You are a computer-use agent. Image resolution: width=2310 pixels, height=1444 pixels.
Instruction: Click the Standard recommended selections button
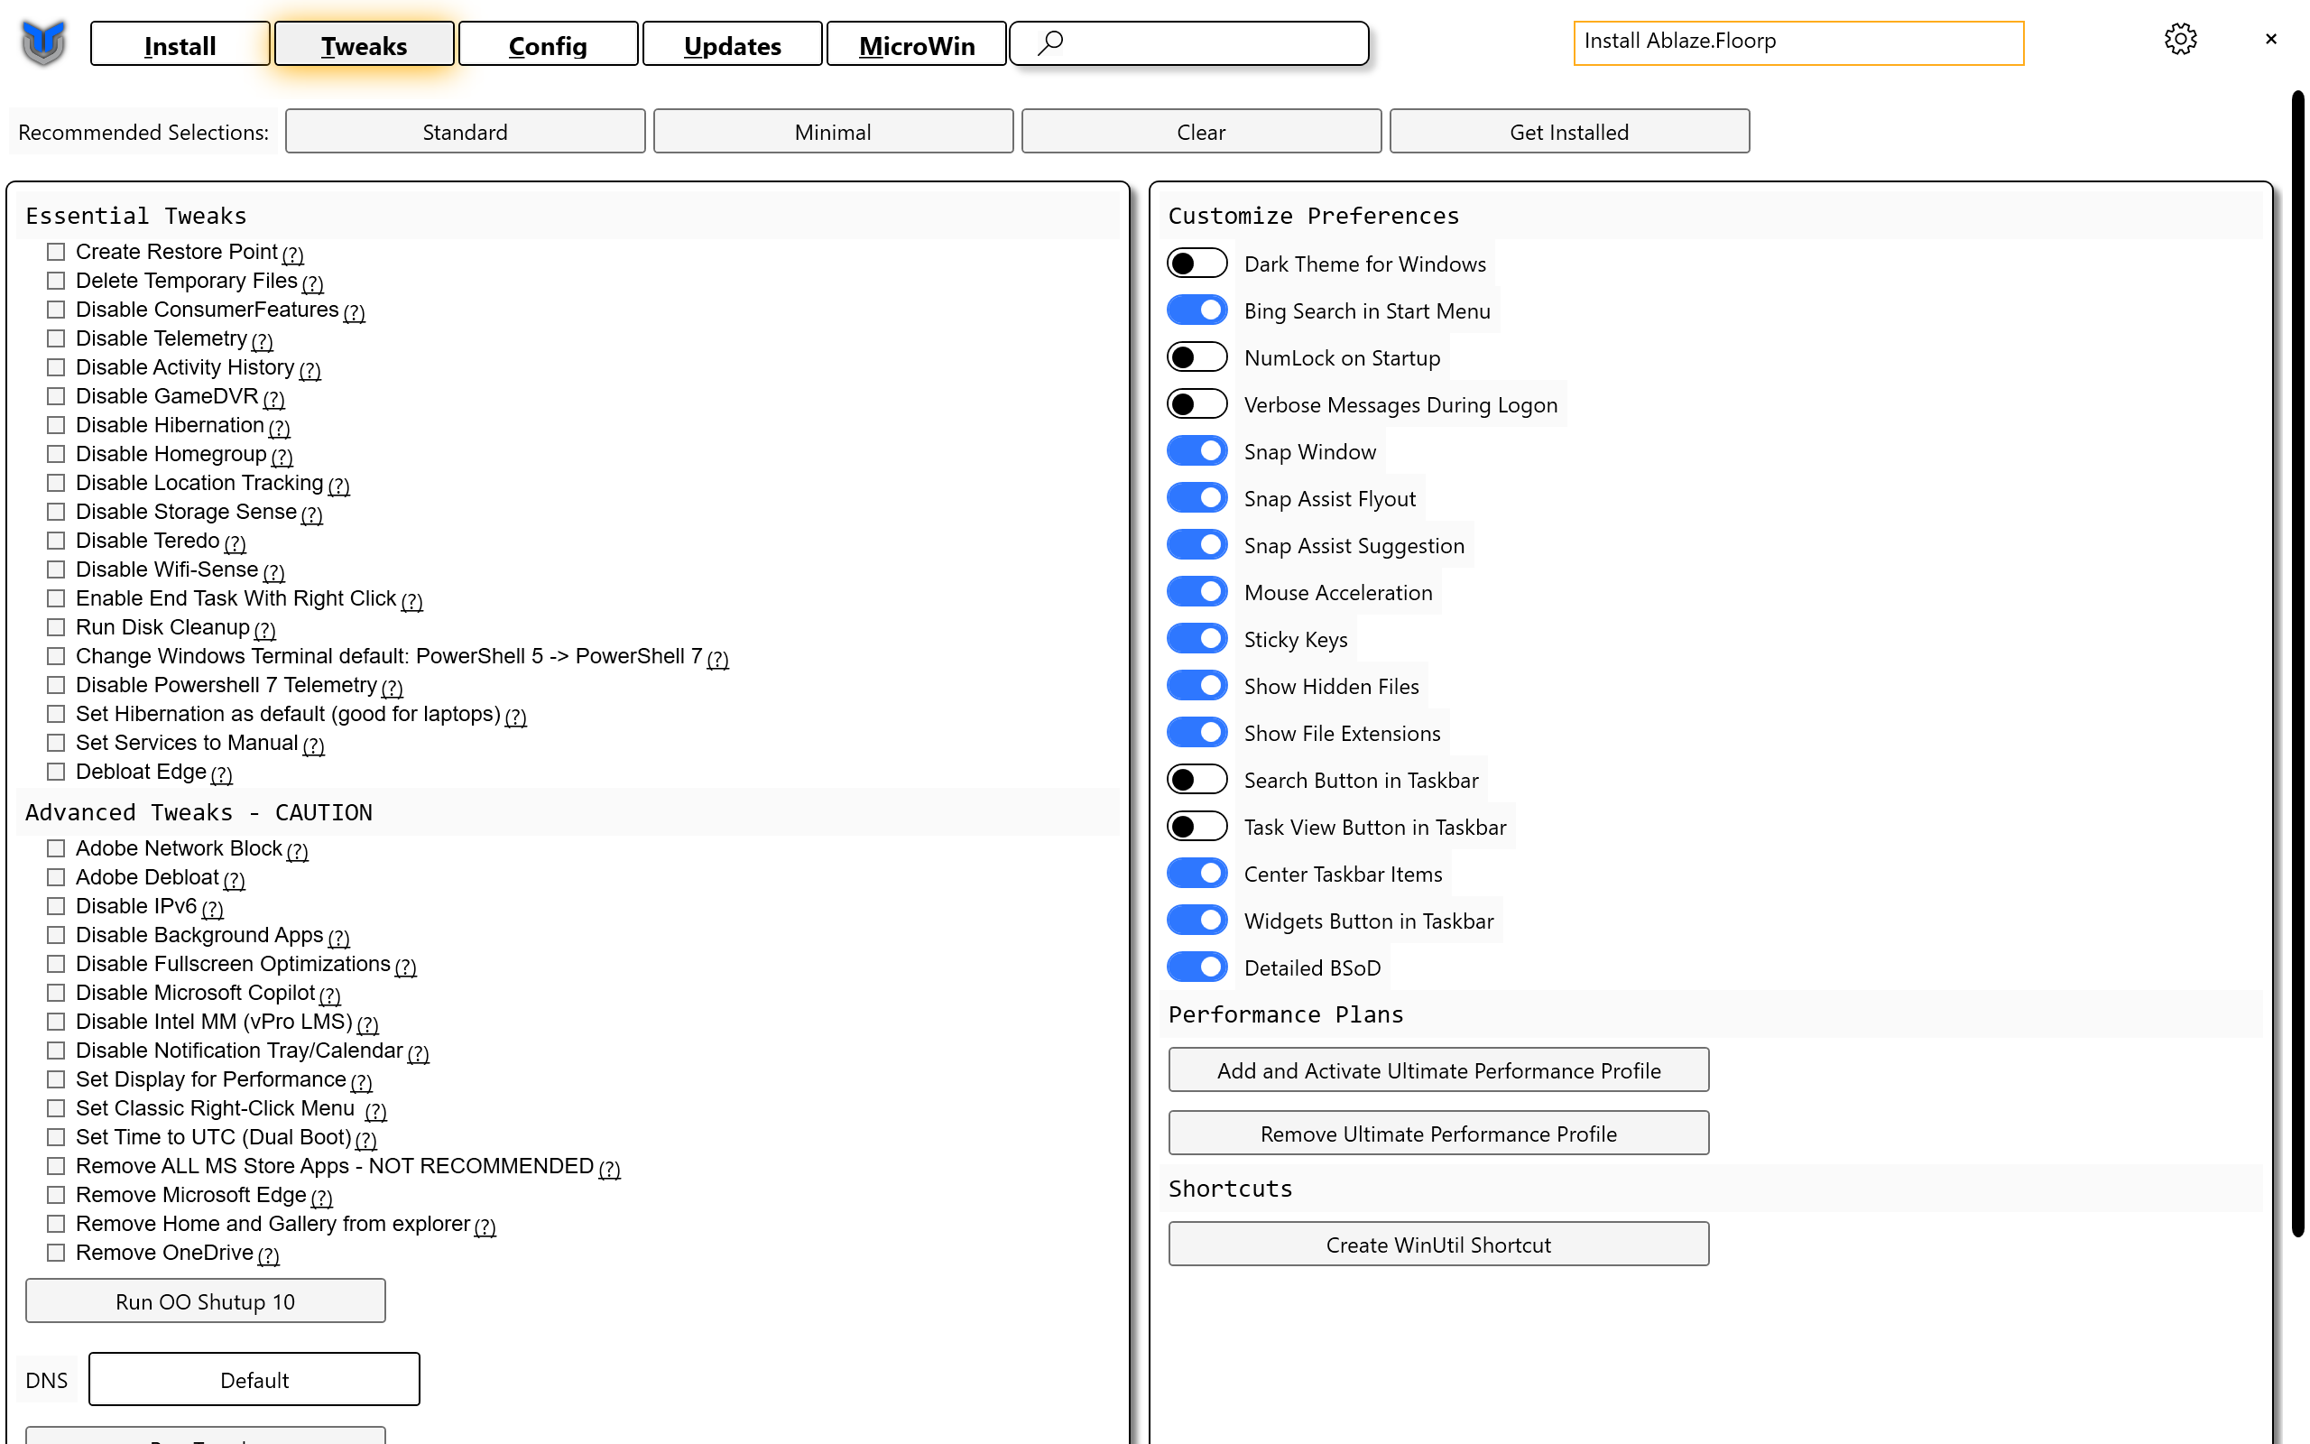464,130
